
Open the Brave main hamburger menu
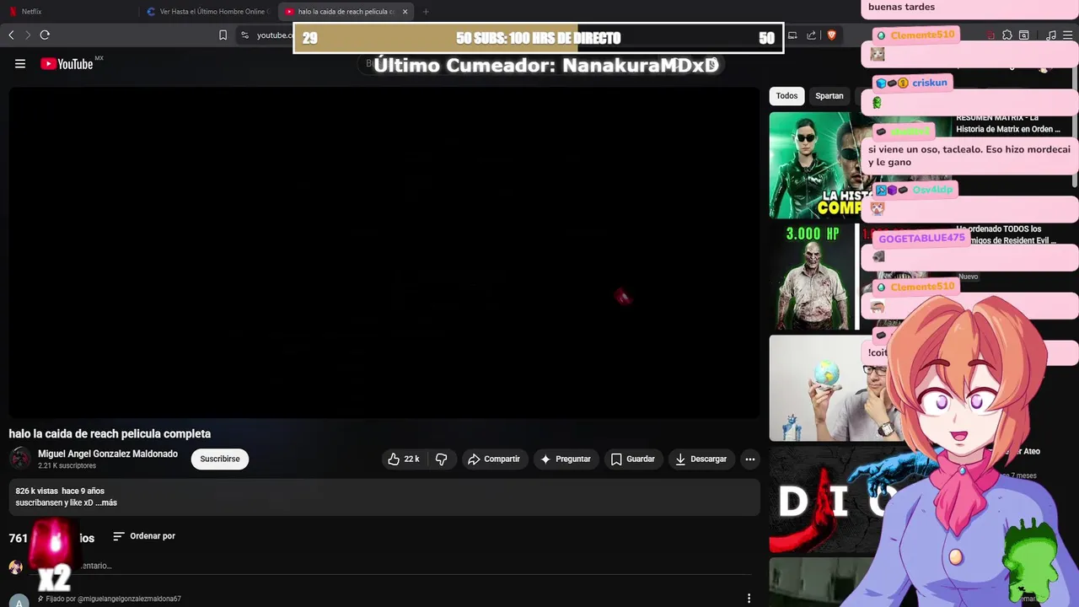[1067, 35]
